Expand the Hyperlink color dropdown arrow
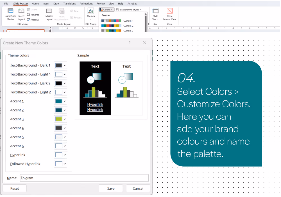Viewport: 281px width, 197px height. pos(65,155)
